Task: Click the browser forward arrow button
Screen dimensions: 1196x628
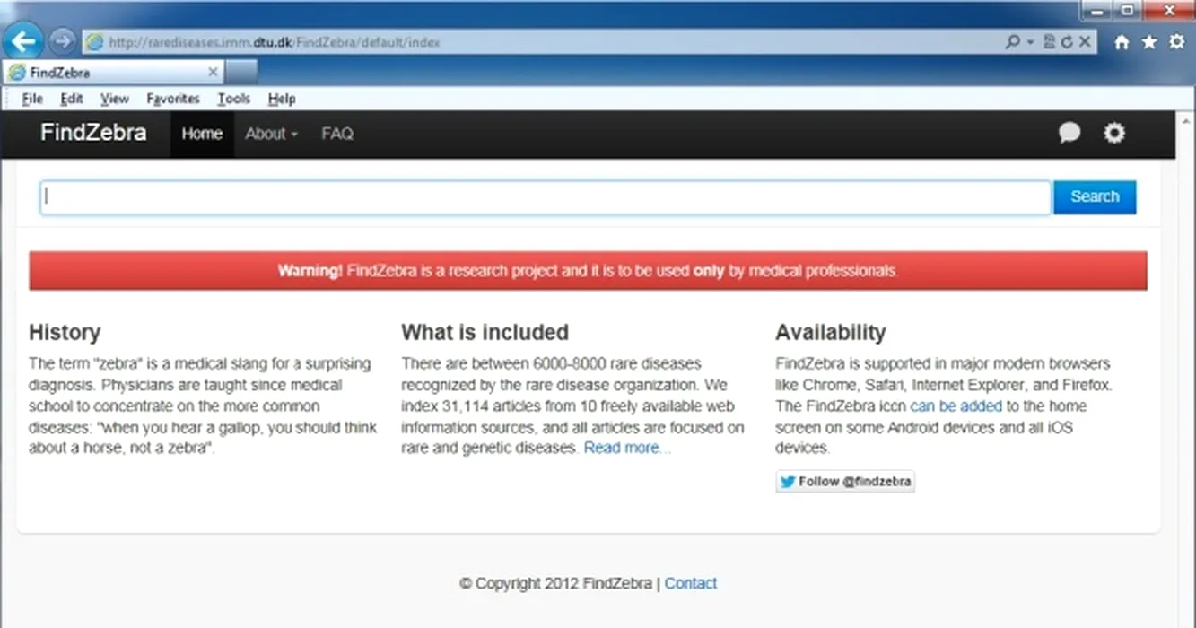Action: [62, 41]
